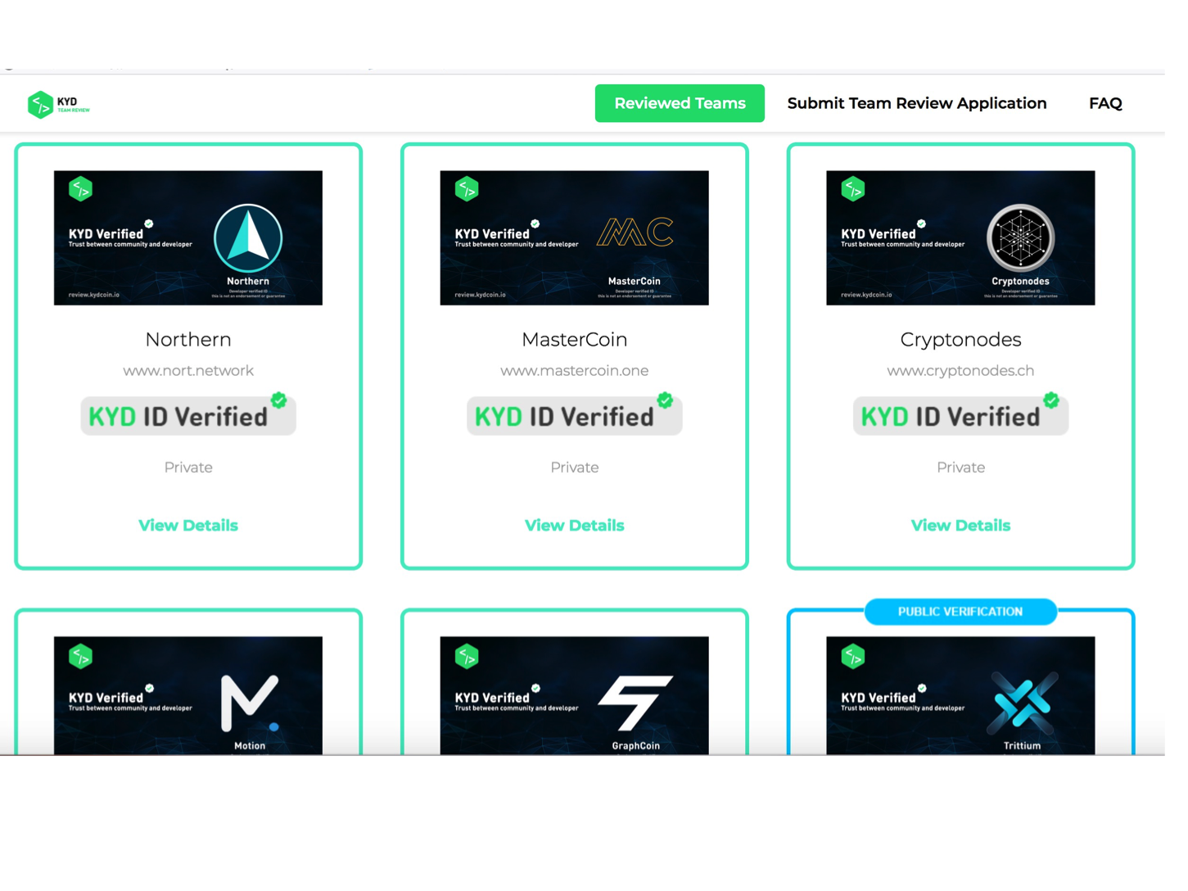View Details for Cryptonodes

click(x=960, y=526)
